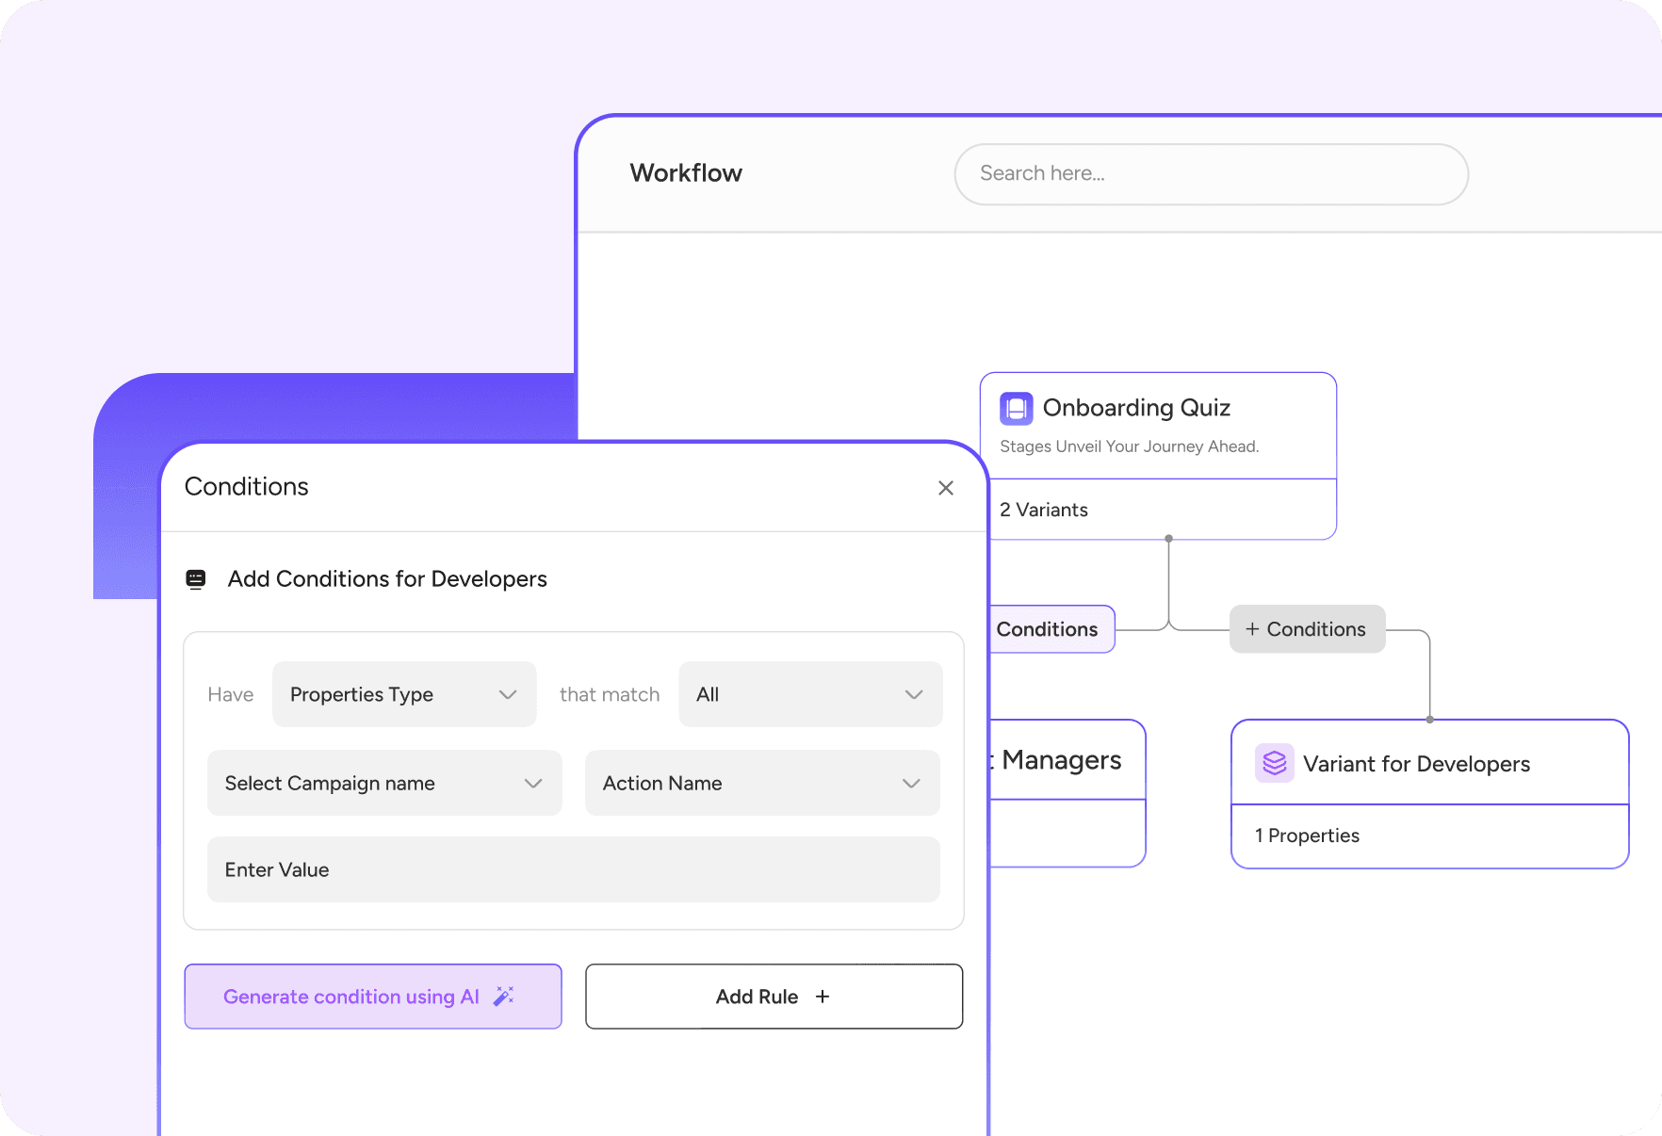Click the icon beside Add Conditions for Developers
Screen dimensions: 1662x1136
pos(196,579)
